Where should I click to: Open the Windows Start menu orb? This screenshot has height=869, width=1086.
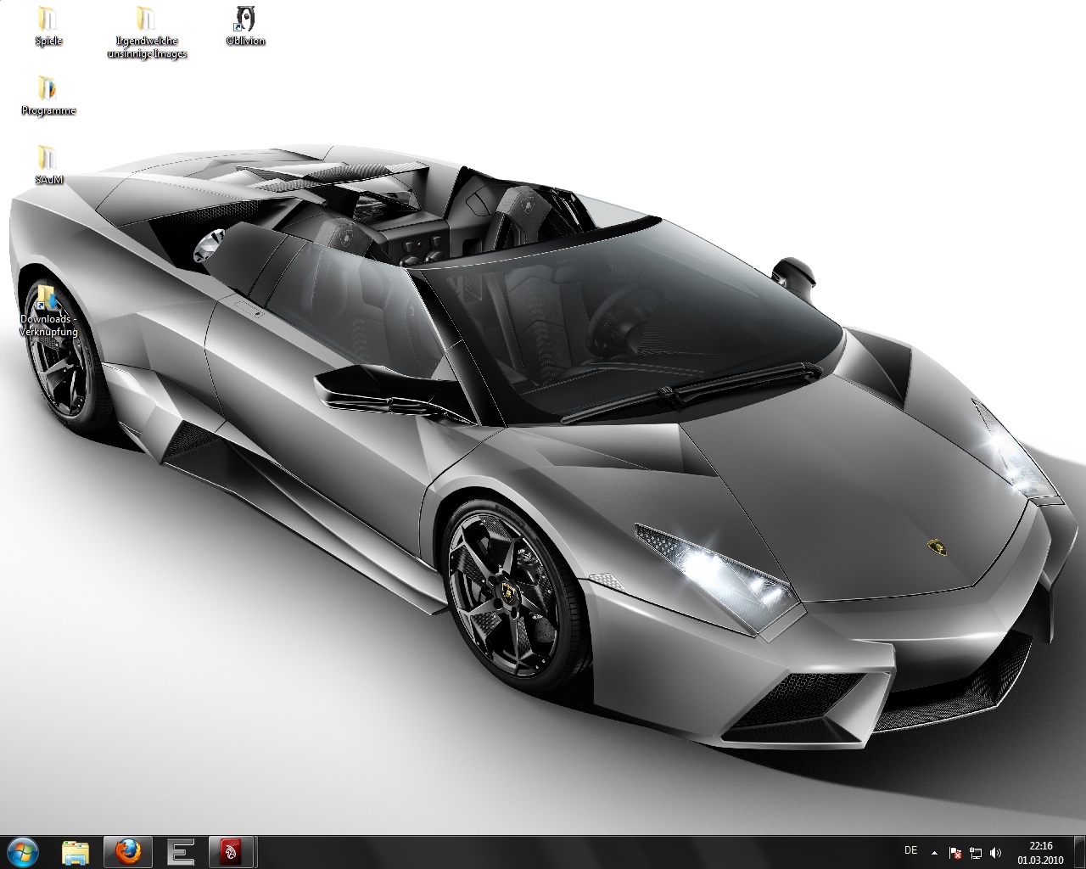[23, 851]
